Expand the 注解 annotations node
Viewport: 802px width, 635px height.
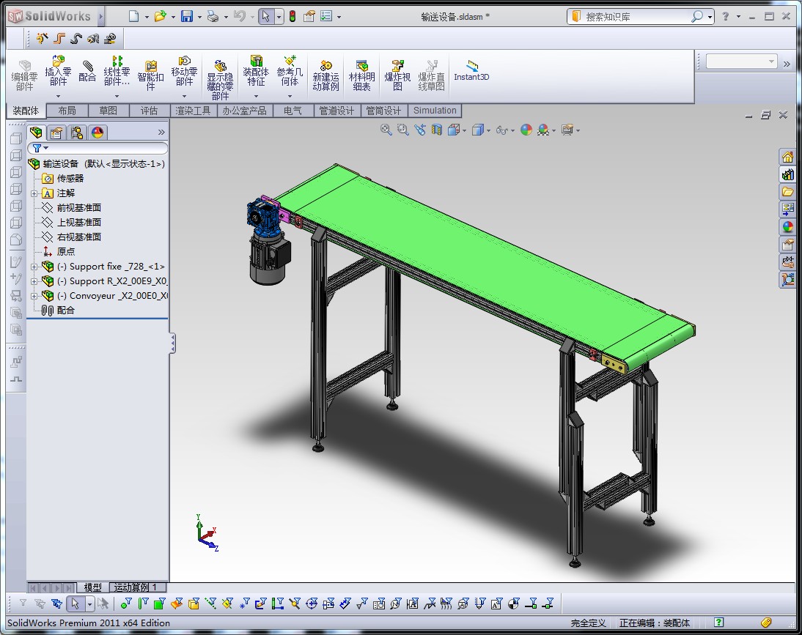tap(34, 193)
